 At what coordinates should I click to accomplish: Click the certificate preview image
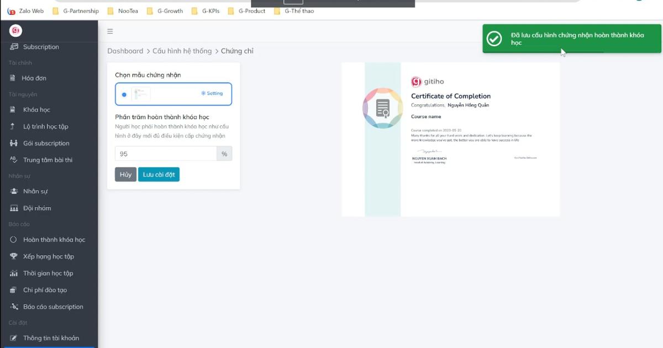451,139
